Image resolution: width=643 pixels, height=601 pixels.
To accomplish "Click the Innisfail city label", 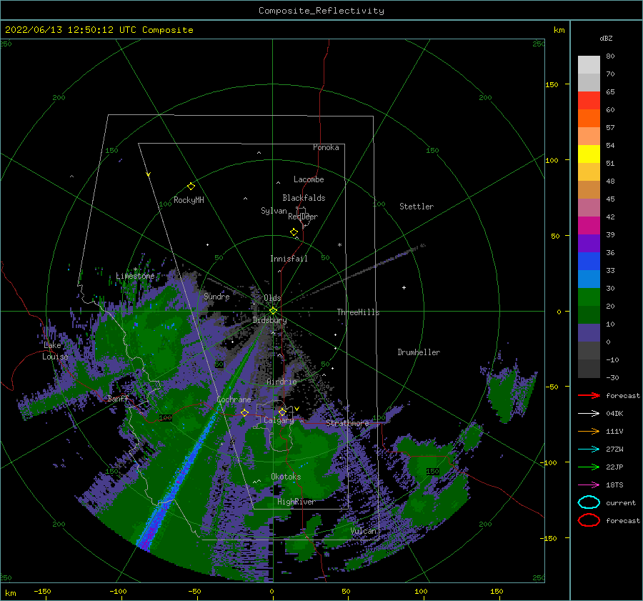I will click(x=289, y=259).
